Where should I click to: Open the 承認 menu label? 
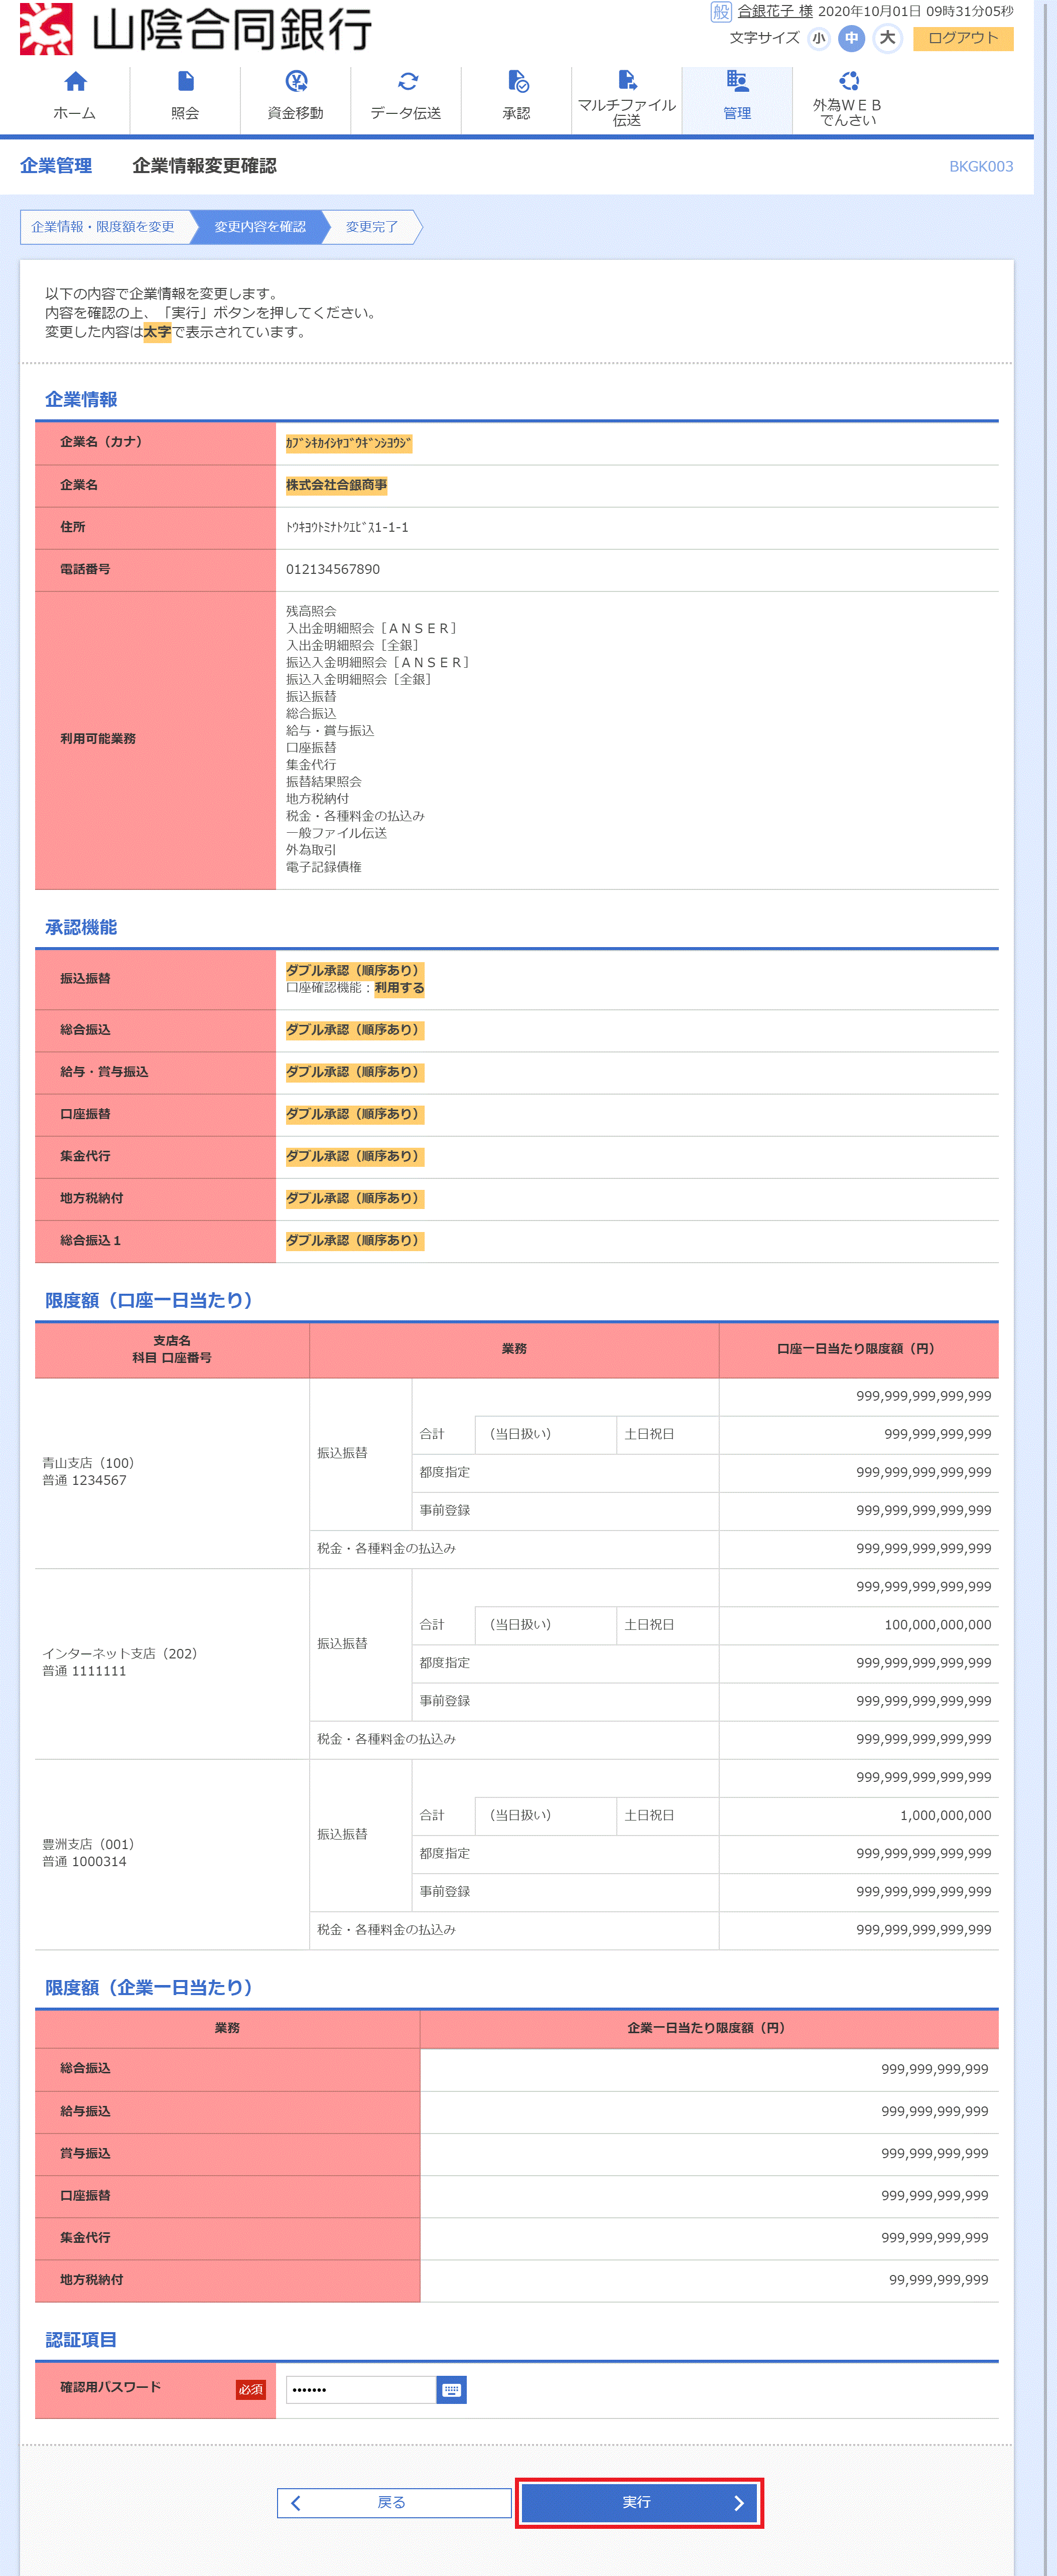516,113
